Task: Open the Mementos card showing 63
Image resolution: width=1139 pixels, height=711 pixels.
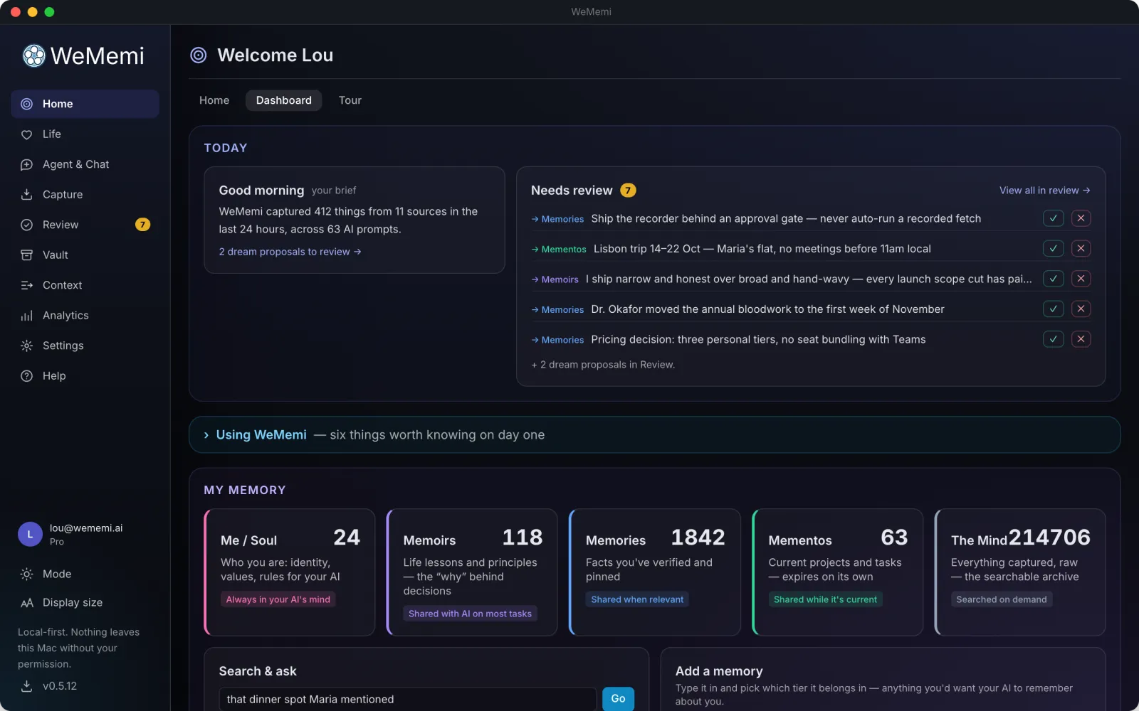Action: pyautogui.click(x=838, y=572)
